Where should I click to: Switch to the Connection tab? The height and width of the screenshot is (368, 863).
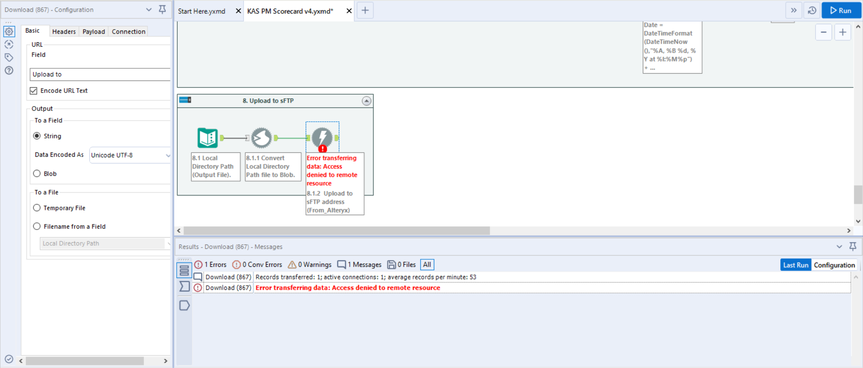(129, 31)
